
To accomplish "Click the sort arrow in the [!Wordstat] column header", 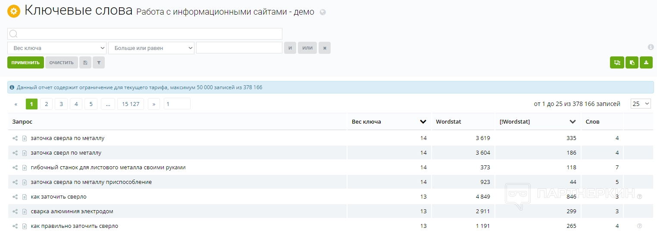I will (x=573, y=122).
